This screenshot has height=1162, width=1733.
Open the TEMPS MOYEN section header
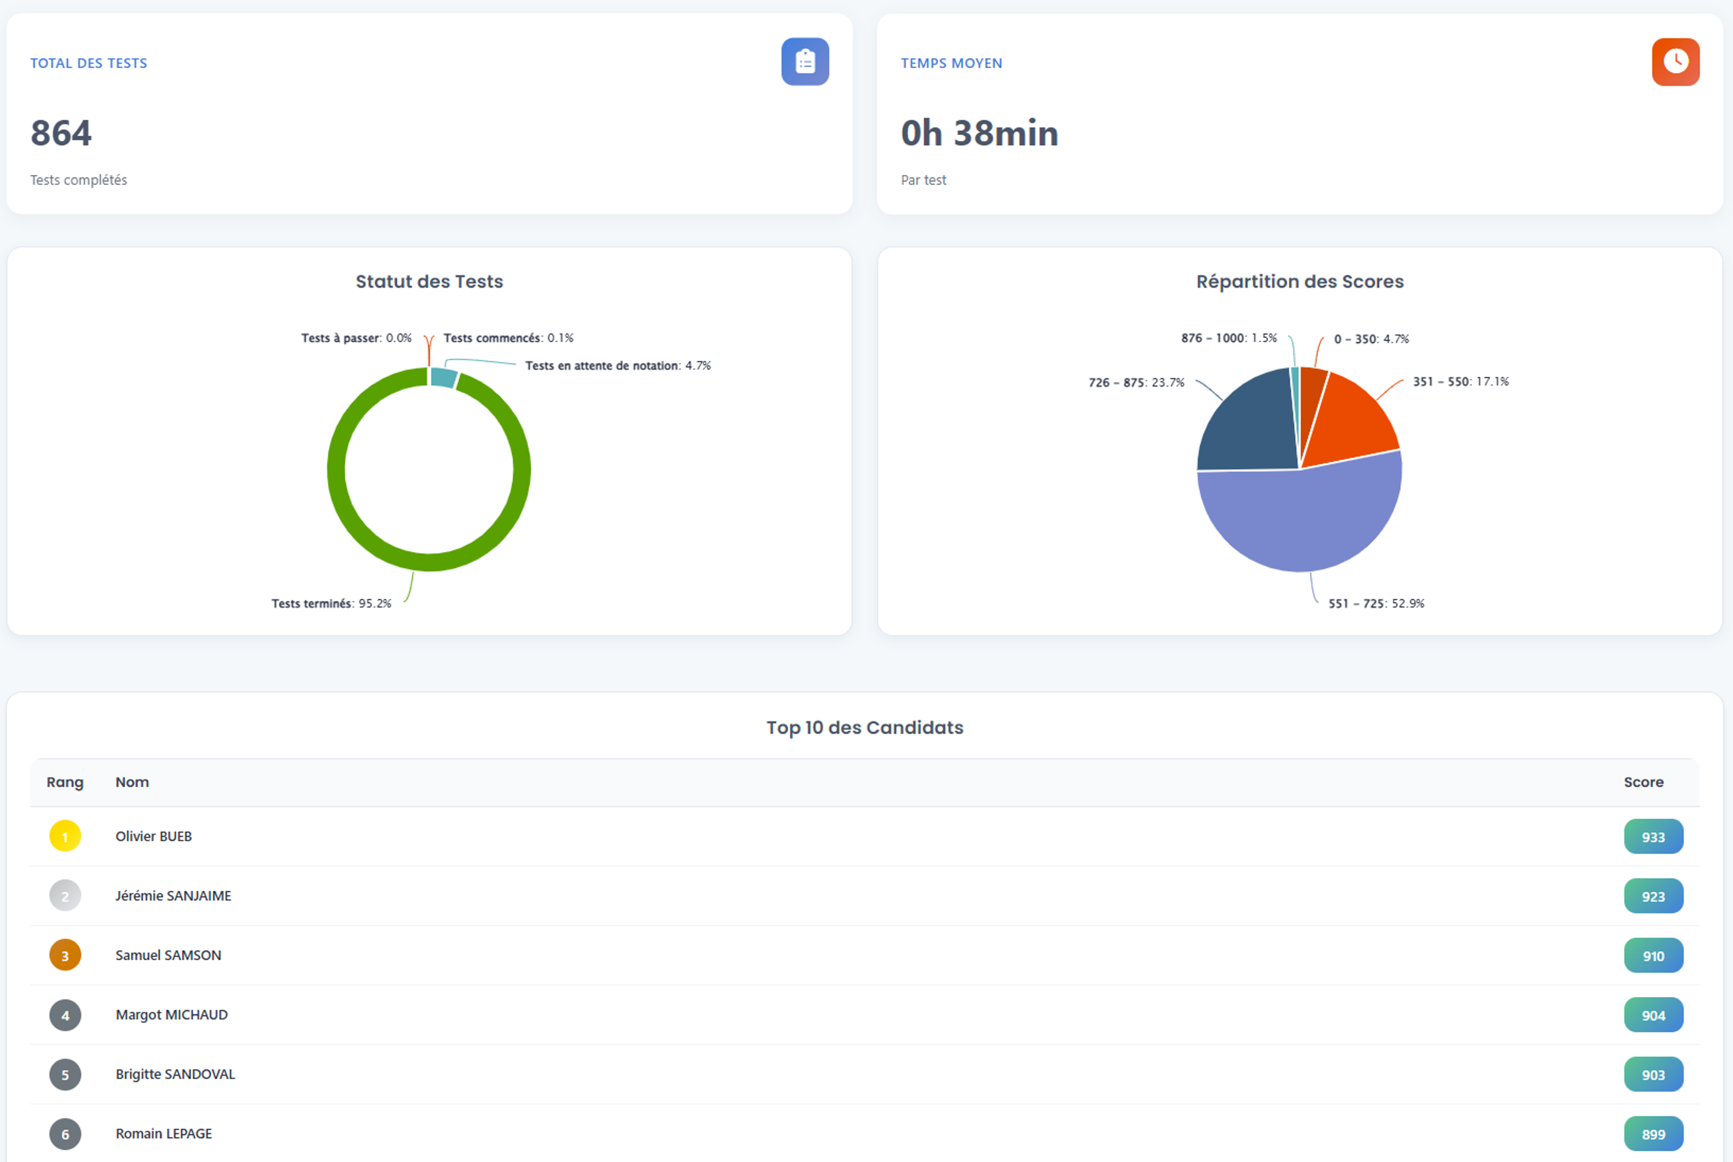point(952,63)
